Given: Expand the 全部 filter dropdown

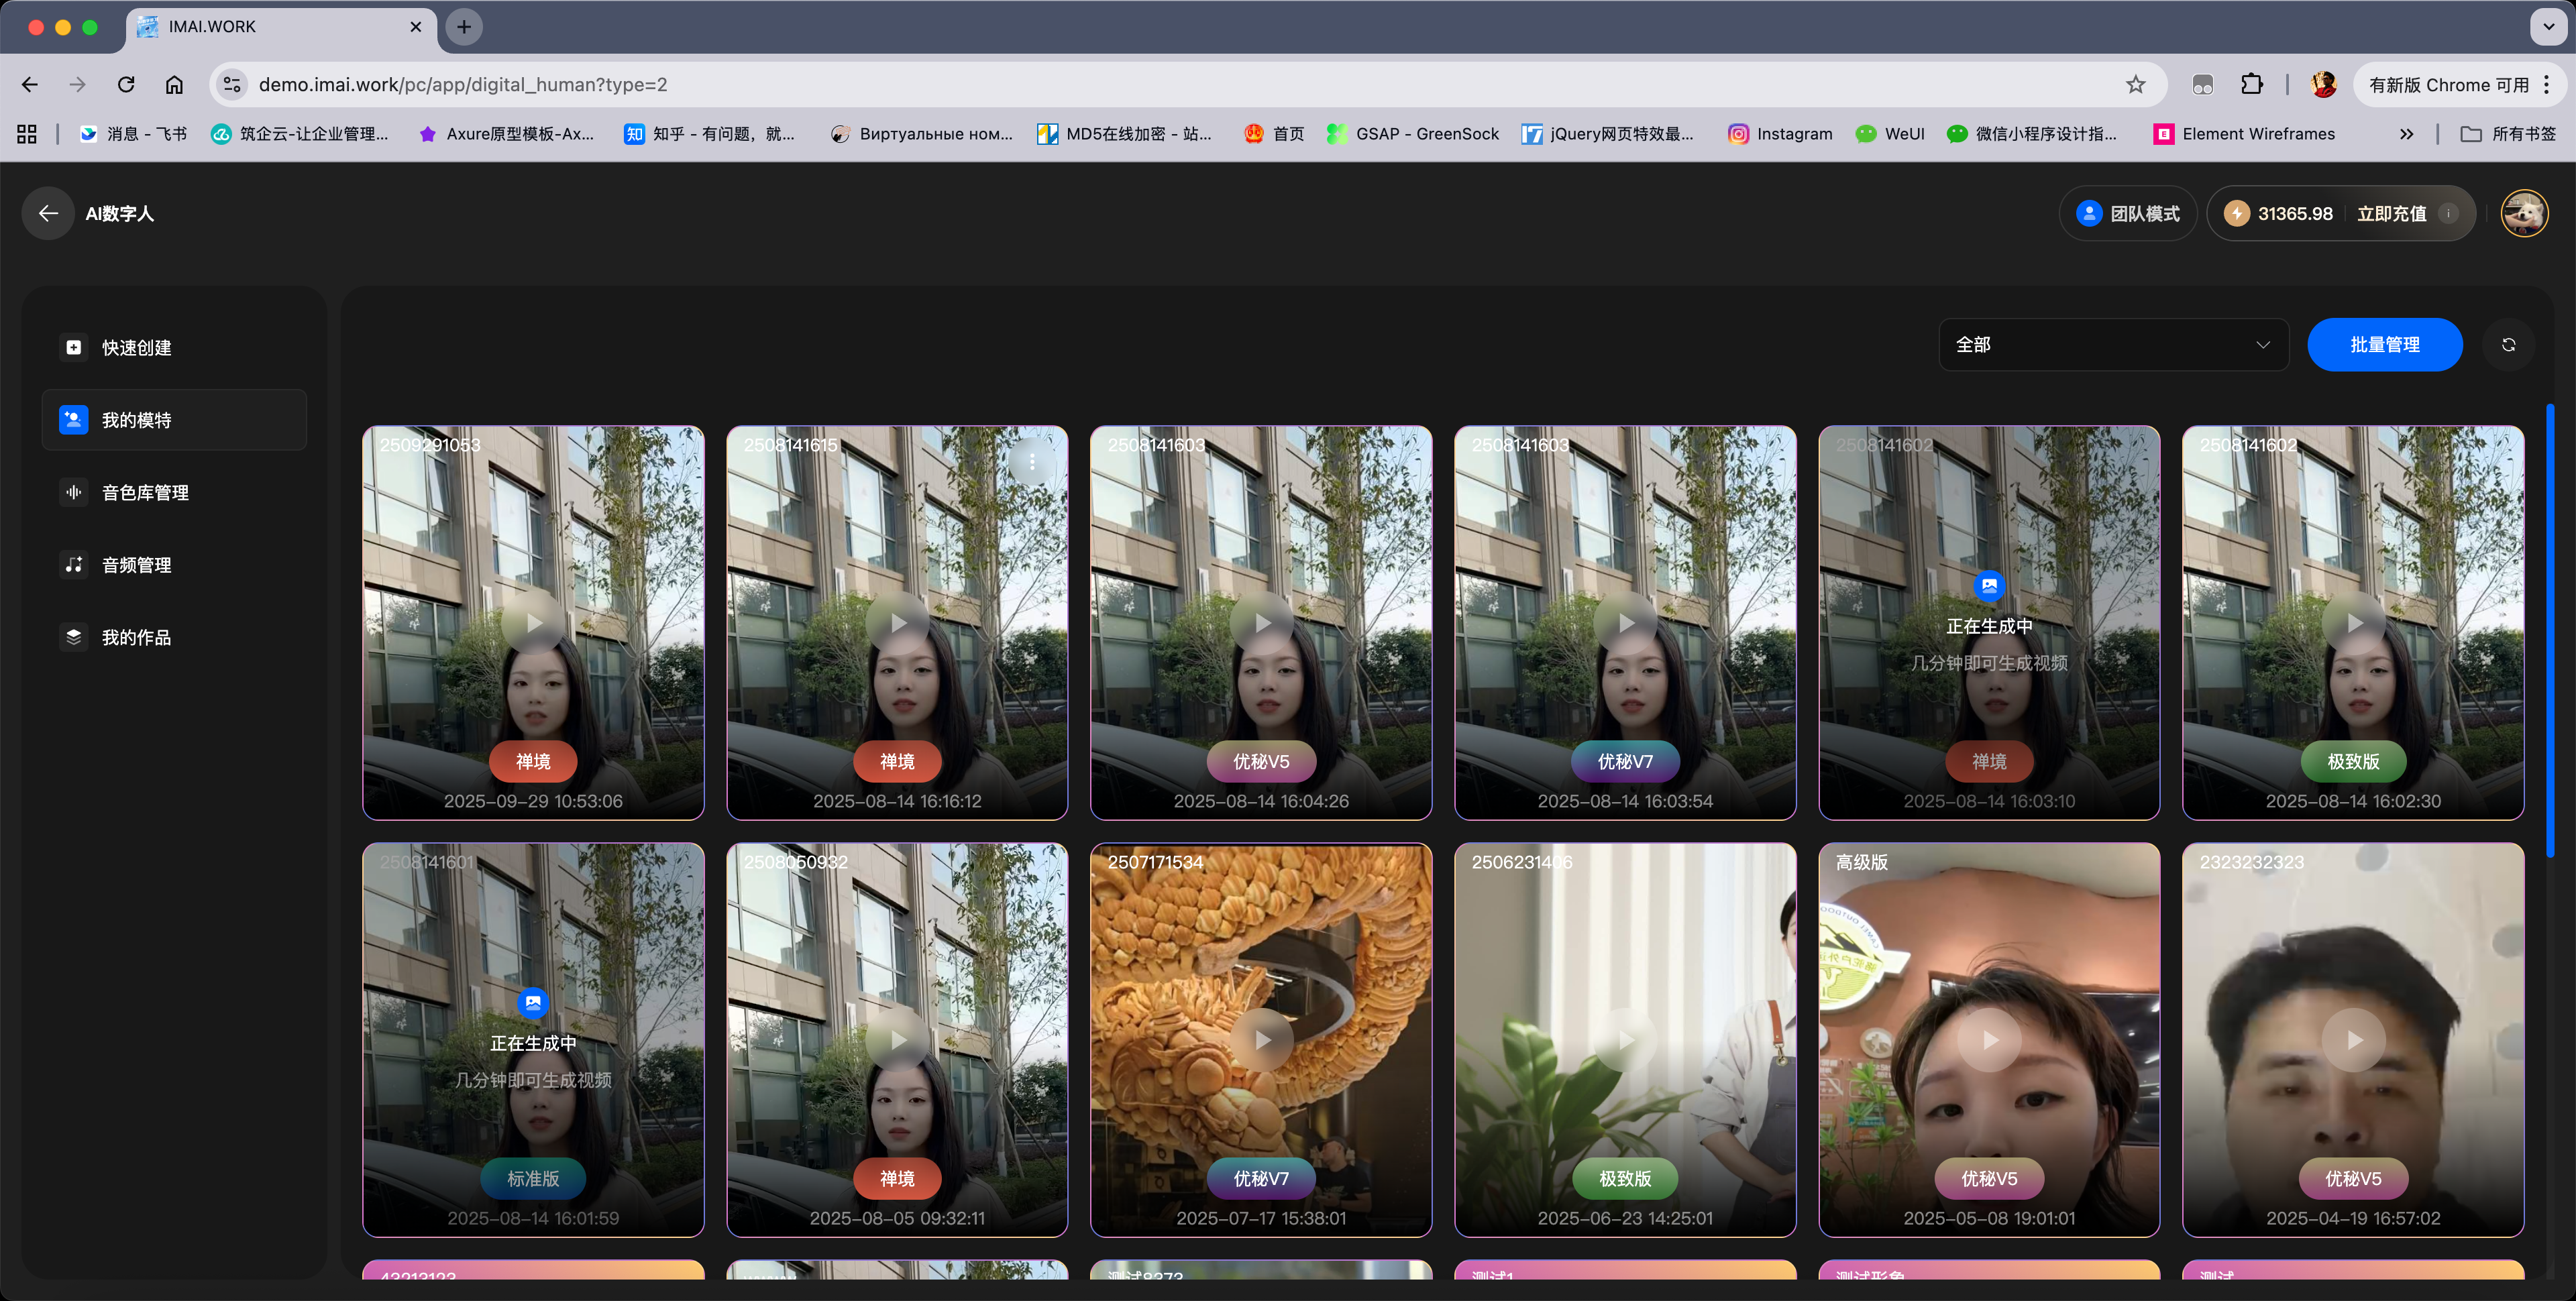Looking at the screenshot, I should (2112, 345).
